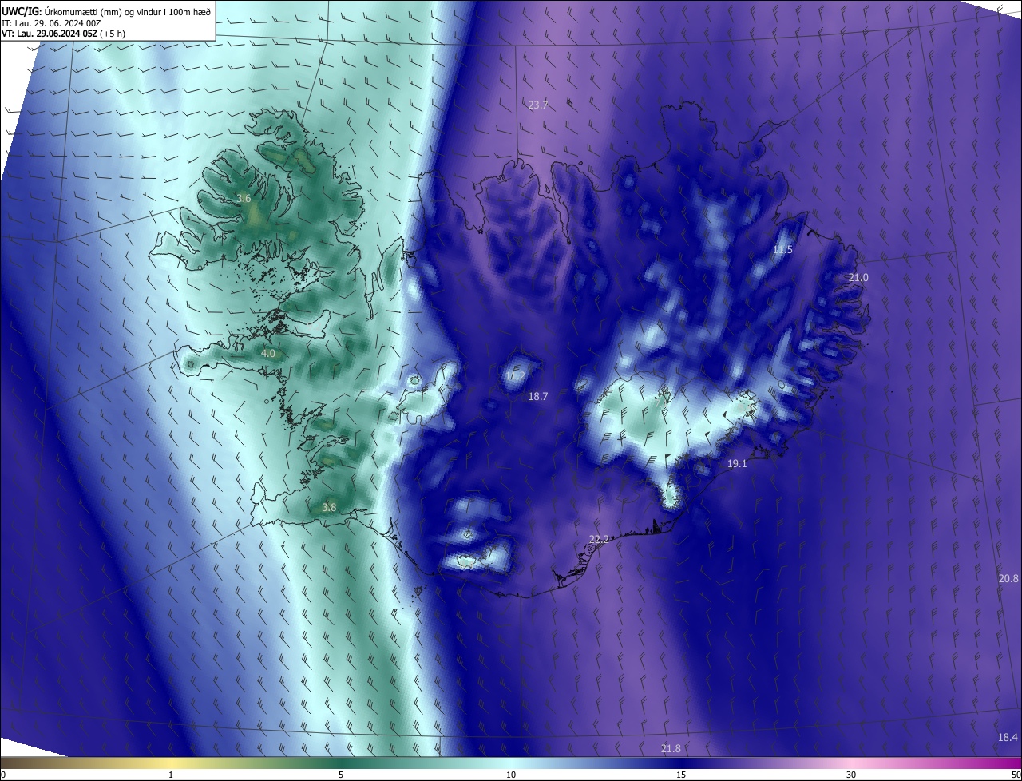
Task: Click the colorbar tick label 50
Action: point(1016,775)
